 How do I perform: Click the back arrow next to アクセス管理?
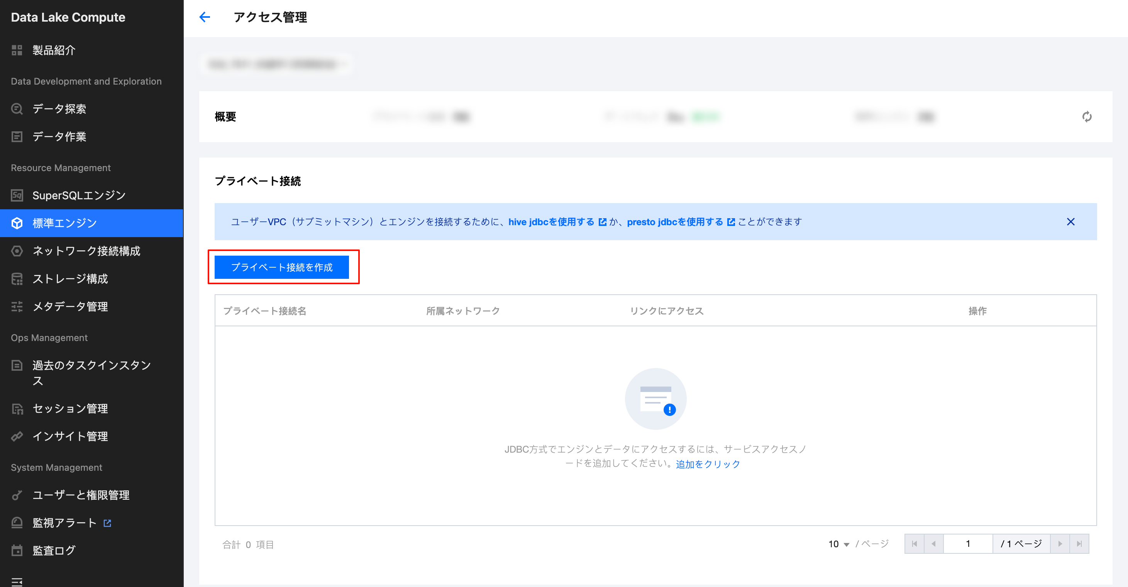point(205,17)
